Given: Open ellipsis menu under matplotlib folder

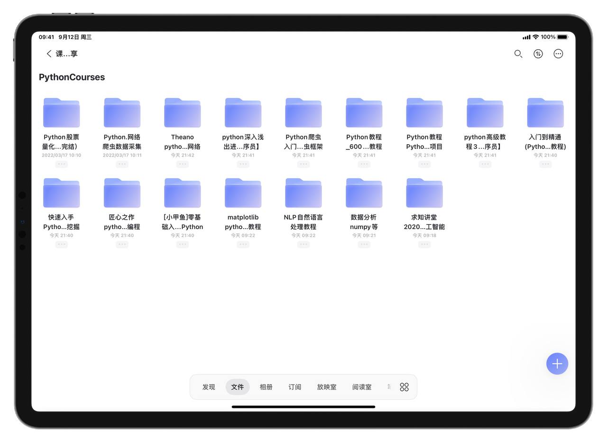Looking at the screenshot, I should 243,244.
